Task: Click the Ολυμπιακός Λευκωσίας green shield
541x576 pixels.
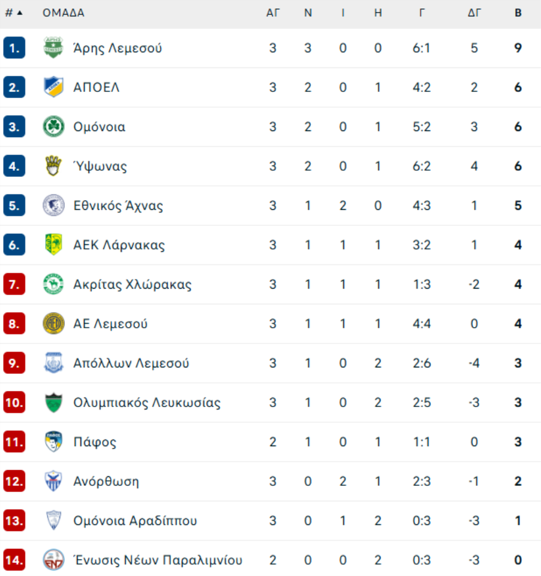Action: 53,402
